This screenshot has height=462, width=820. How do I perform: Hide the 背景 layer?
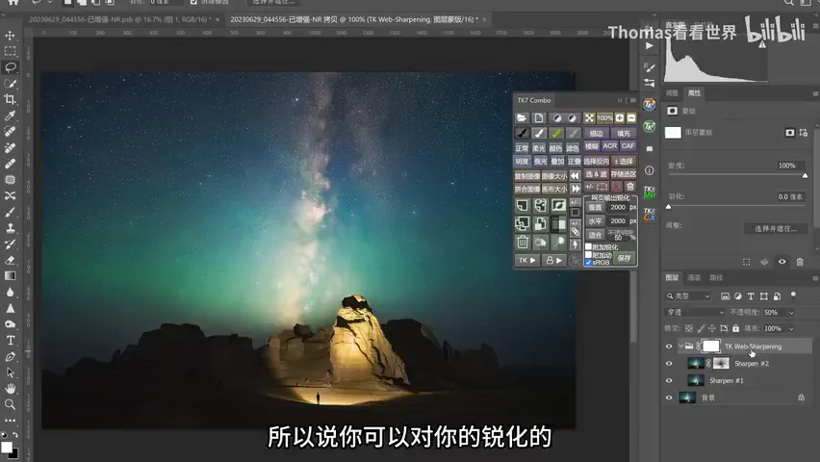pyautogui.click(x=669, y=398)
